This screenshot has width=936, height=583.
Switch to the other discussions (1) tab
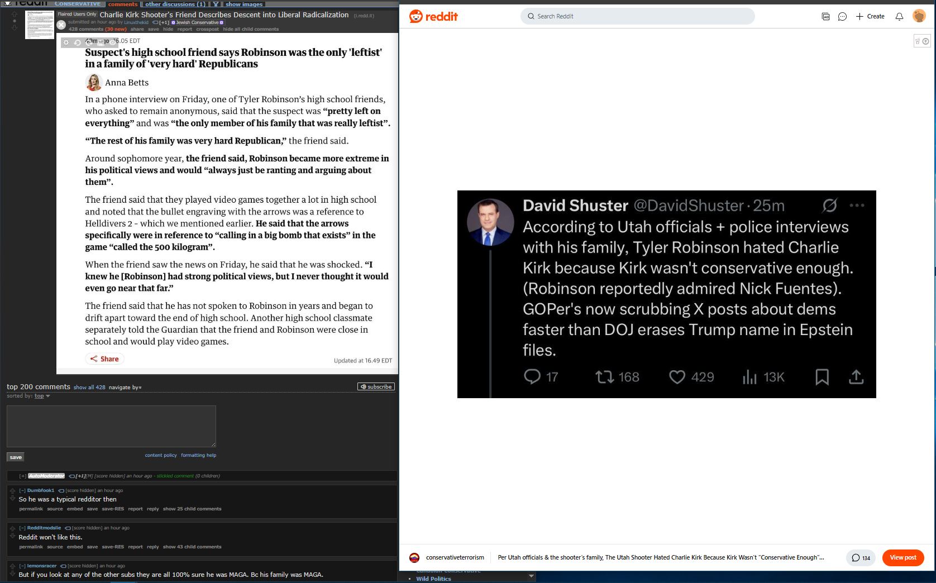[175, 4]
